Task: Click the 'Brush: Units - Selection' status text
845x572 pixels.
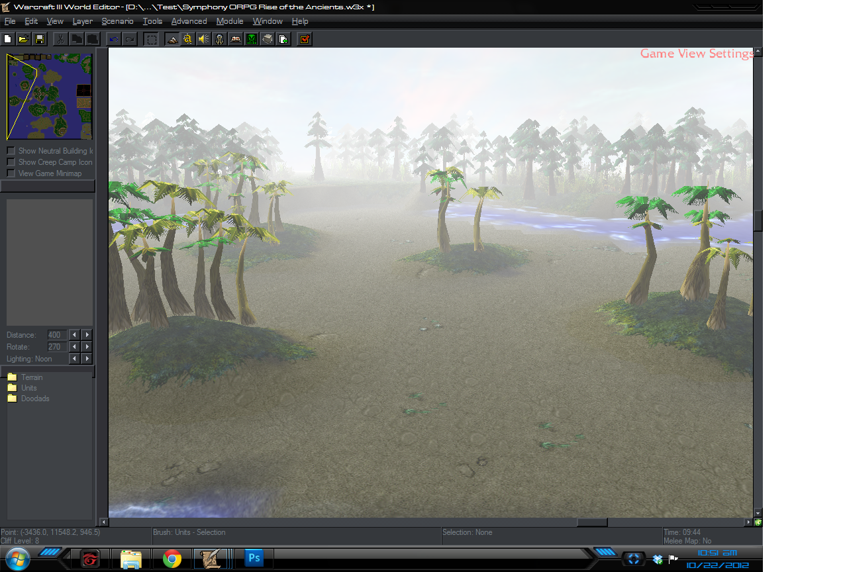Action: (x=189, y=532)
